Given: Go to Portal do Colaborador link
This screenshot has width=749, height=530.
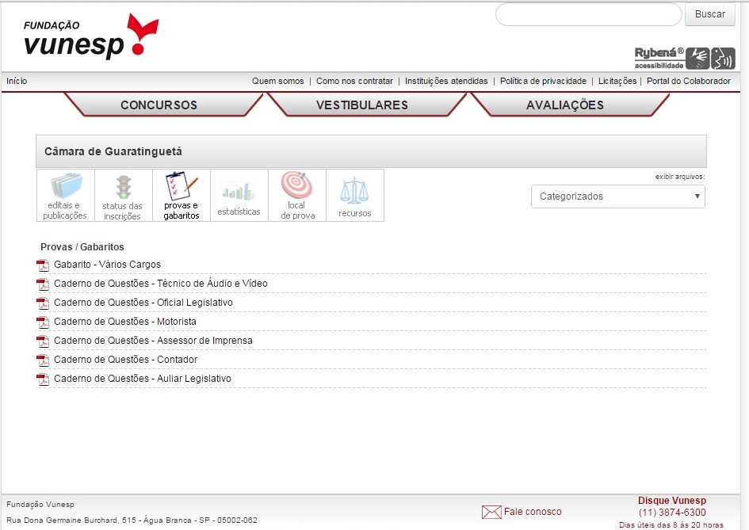Looking at the screenshot, I should coord(688,81).
